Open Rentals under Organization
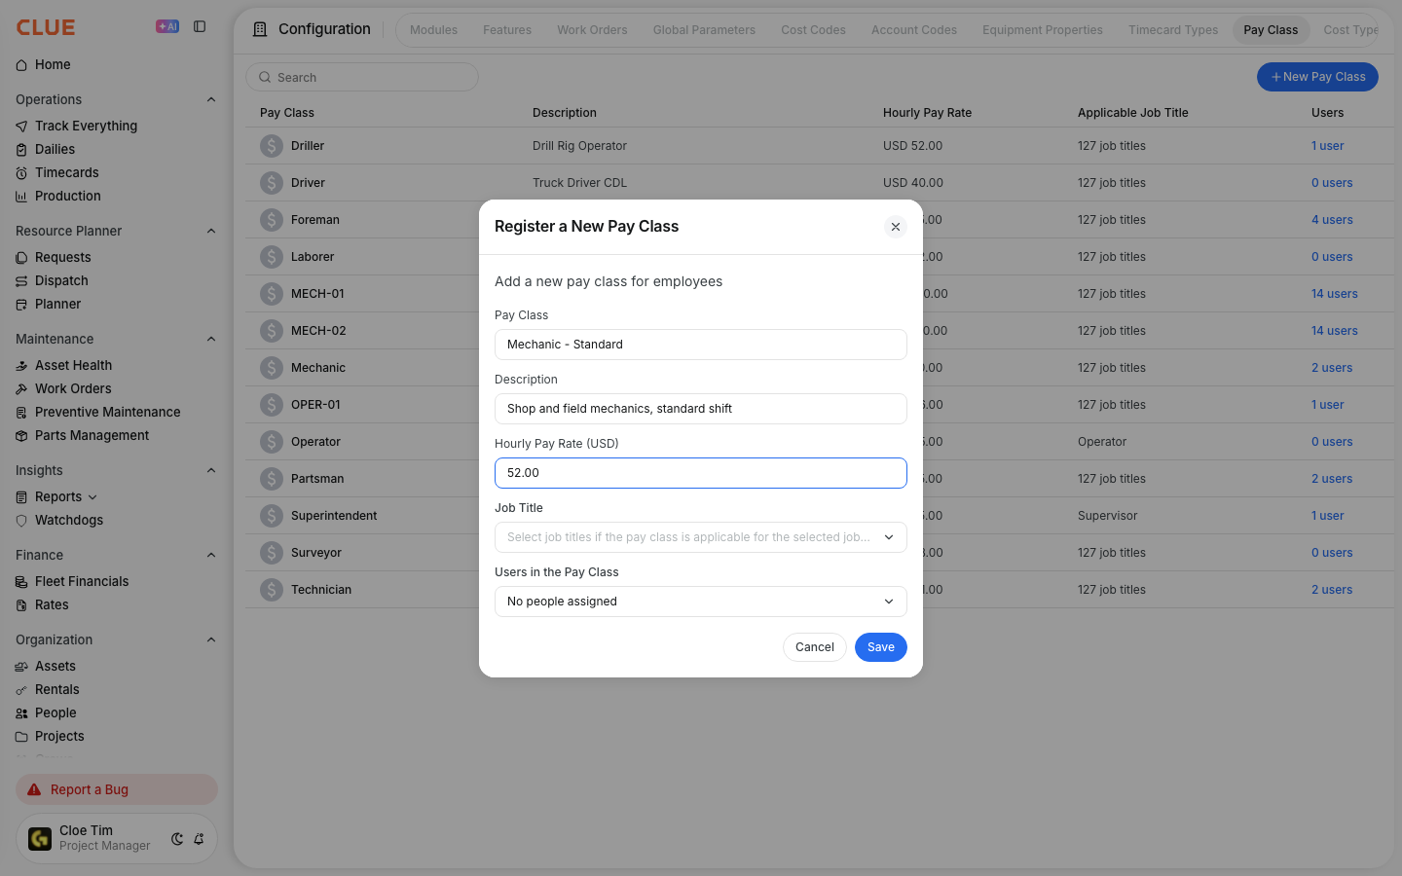This screenshot has height=876, width=1402. 56,689
